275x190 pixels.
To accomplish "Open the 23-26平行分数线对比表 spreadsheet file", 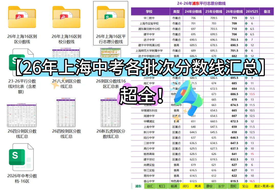I will (22, 71).
